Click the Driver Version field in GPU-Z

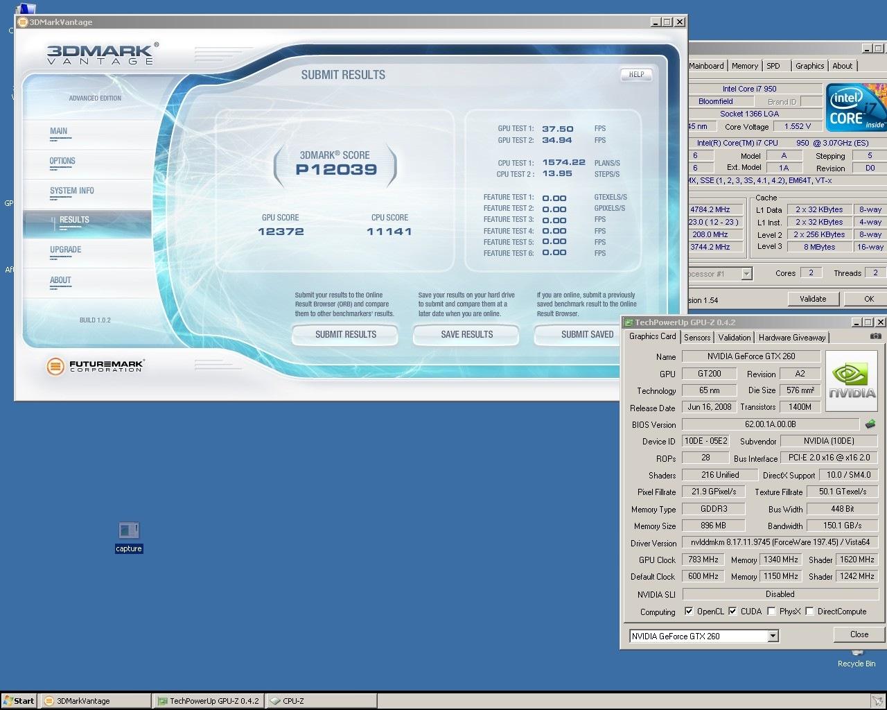click(x=780, y=542)
